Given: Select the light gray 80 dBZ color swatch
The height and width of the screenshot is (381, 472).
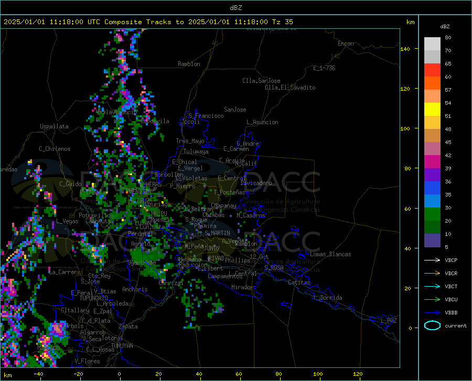Looking at the screenshot, I should click(x=432, y=44).
